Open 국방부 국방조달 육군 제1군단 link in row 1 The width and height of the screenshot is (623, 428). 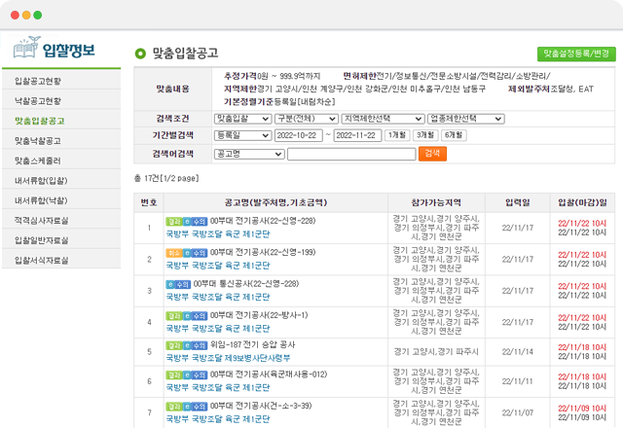pos(218,234)
